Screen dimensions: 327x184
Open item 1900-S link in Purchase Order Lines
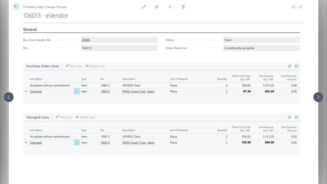[x=105, y=92]
